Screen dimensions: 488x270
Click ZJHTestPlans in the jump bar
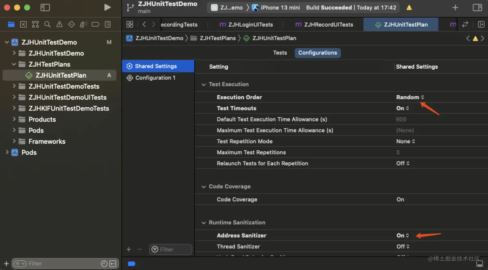coord(213,38)
